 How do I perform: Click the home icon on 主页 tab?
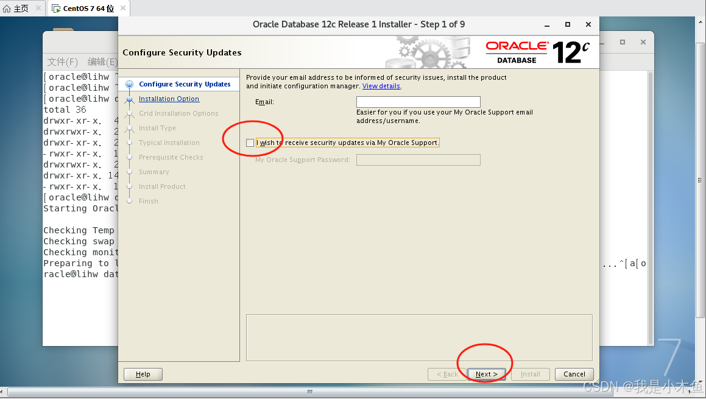pyautogui.click(x=7, y=9)
